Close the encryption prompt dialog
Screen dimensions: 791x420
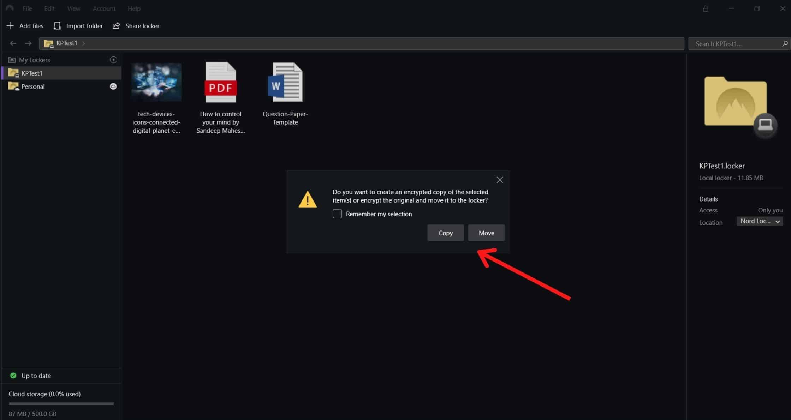click(500, 180)
